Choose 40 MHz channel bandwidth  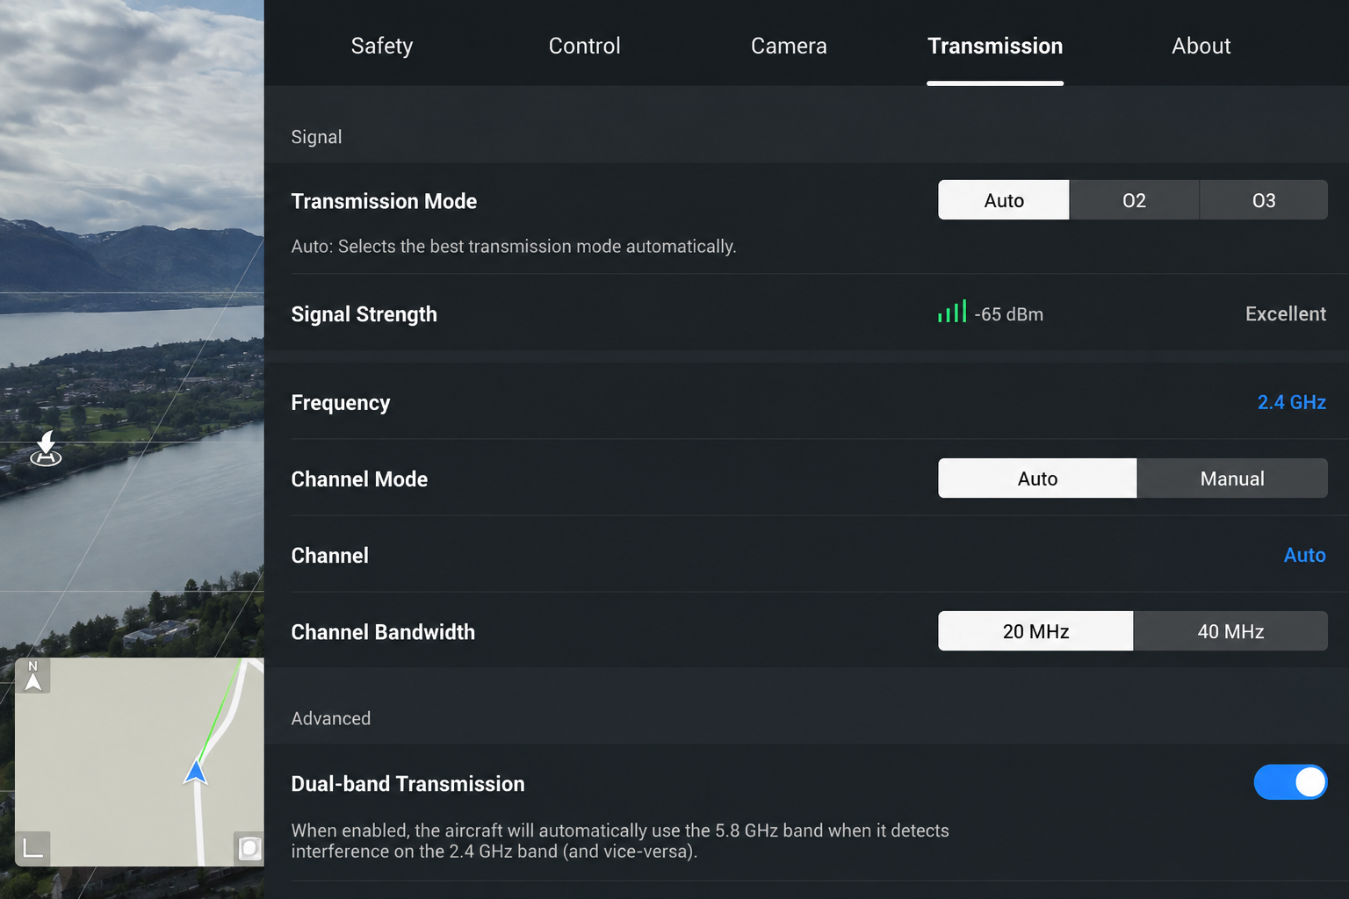[1230, 631]
